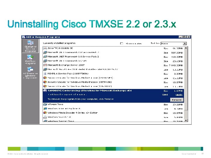211x158 pixels.
Task: Click the 'rarely' used link
Action: [x=179, y=95]
